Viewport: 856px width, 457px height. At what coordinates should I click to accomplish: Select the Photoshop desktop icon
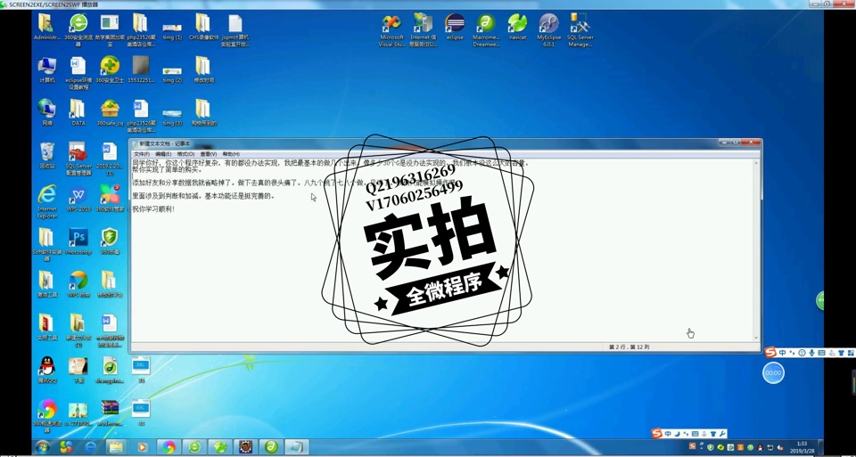coord(78,239)
